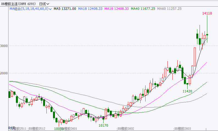Screen dimensions: 218x131
Task: Select the gray MA60 11257.25 label
Action: tap(169, 9)
